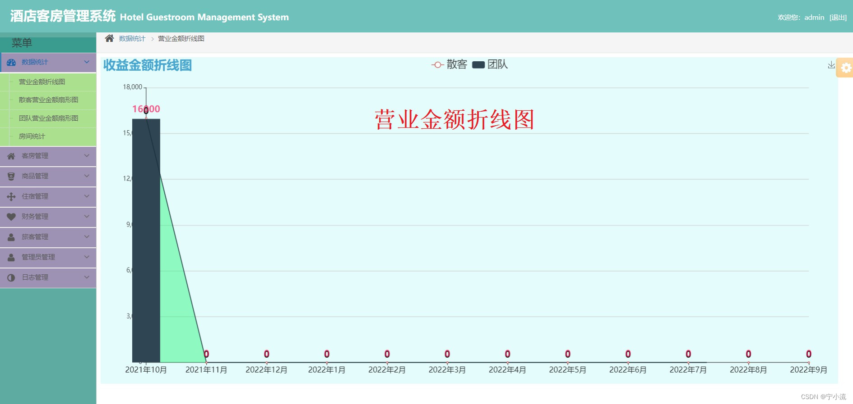This screenshot has height=404, width=853.
Task: Expand the 商品管理 menu chevron
Action: point(87,176)
